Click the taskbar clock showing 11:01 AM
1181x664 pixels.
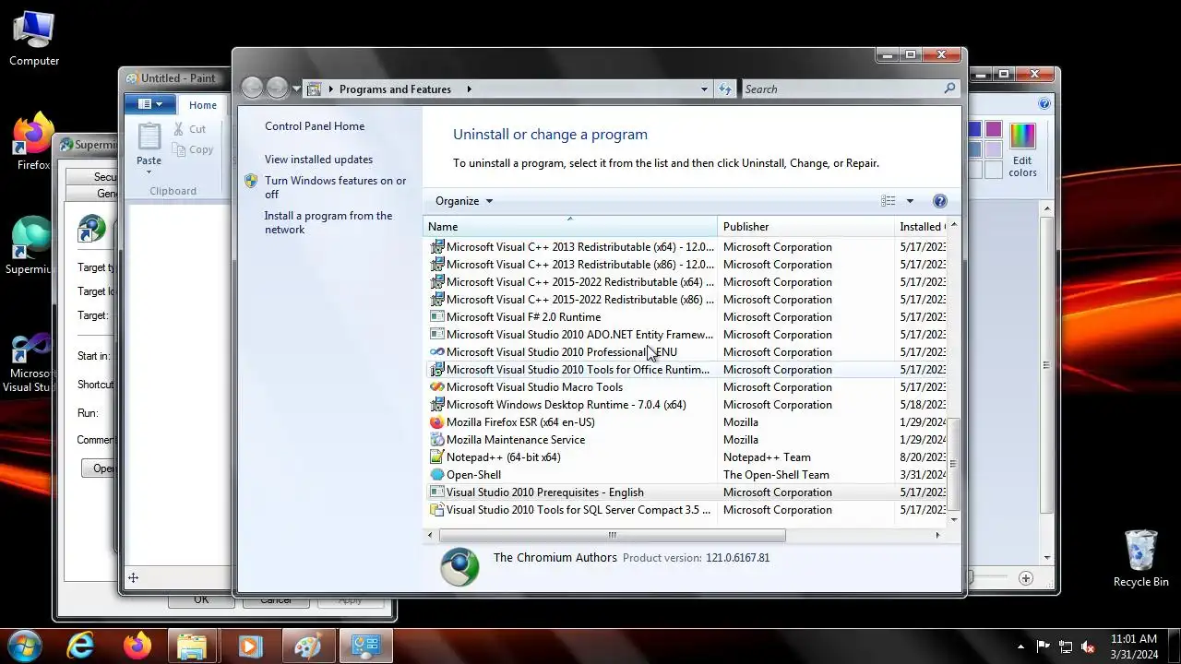1134,646
